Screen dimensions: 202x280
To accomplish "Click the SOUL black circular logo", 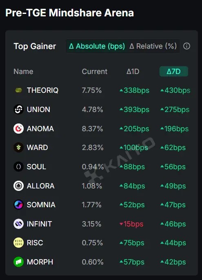I will [18, 167].
